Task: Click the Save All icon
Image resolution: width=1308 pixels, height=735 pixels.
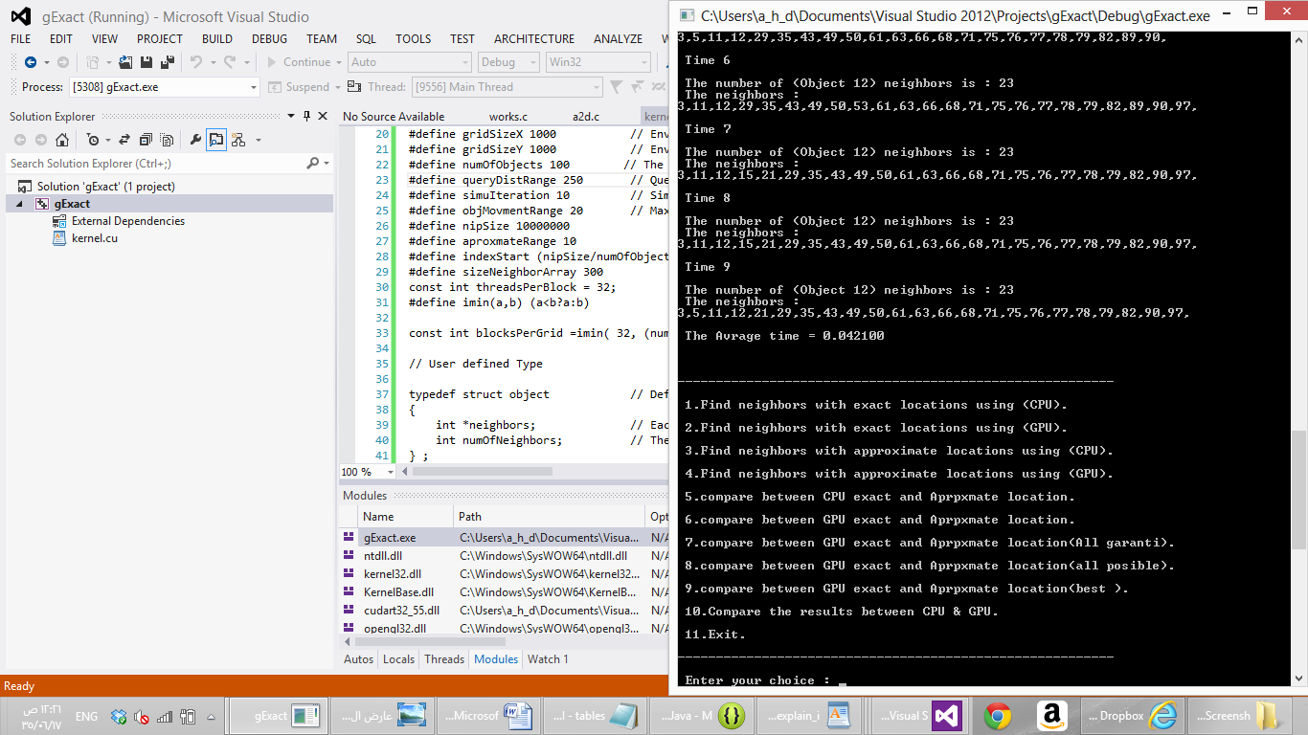Action: tap(168, 62)
